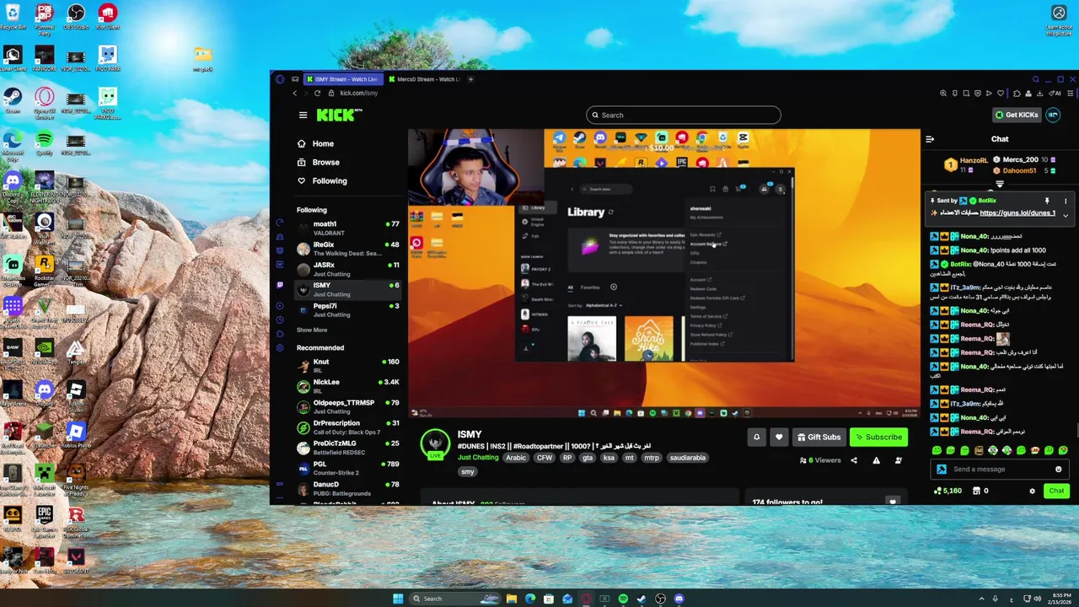Open Spotify desktop icon
Viewport: 1079px width, 607px height.
(44, 141)
